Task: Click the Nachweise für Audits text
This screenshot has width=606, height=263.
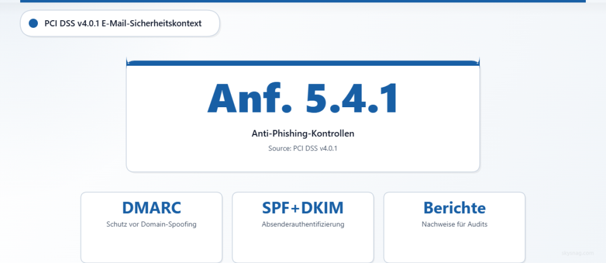Action: pos(454,224)
